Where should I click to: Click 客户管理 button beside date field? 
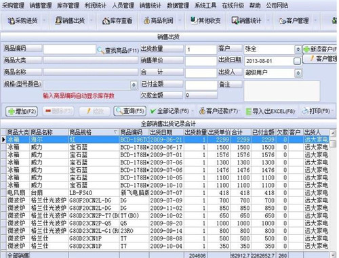tap(319, 59)
